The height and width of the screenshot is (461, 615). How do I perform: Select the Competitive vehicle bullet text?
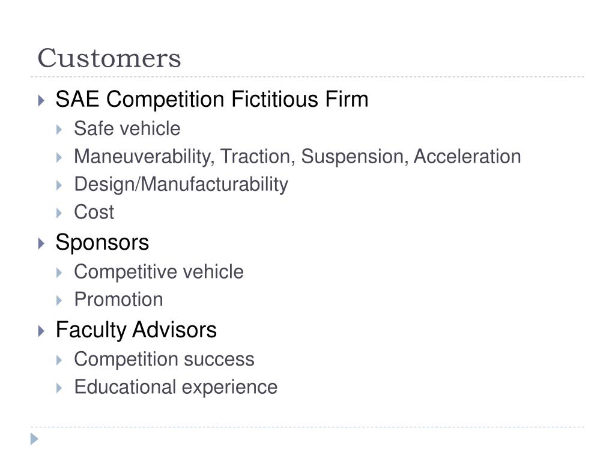pyautogui.click(x=159, y=272)
